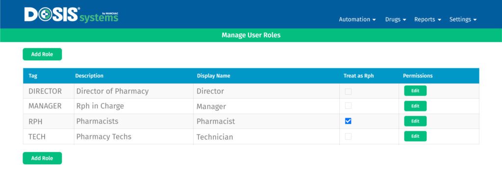Check Treat as Rph for Manager
The height and width of the screenshot is (178, 502).
point(348,105)
